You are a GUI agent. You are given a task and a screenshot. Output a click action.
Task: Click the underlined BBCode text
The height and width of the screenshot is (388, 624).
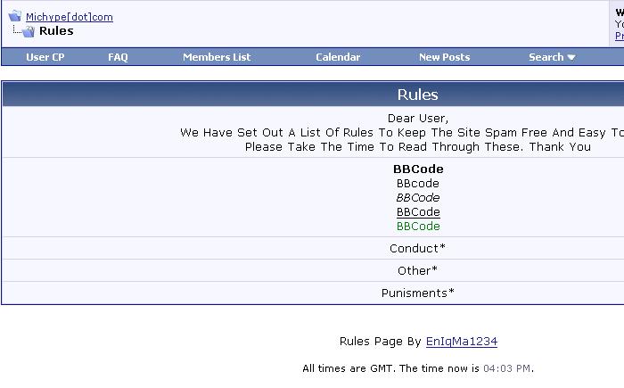418,212
